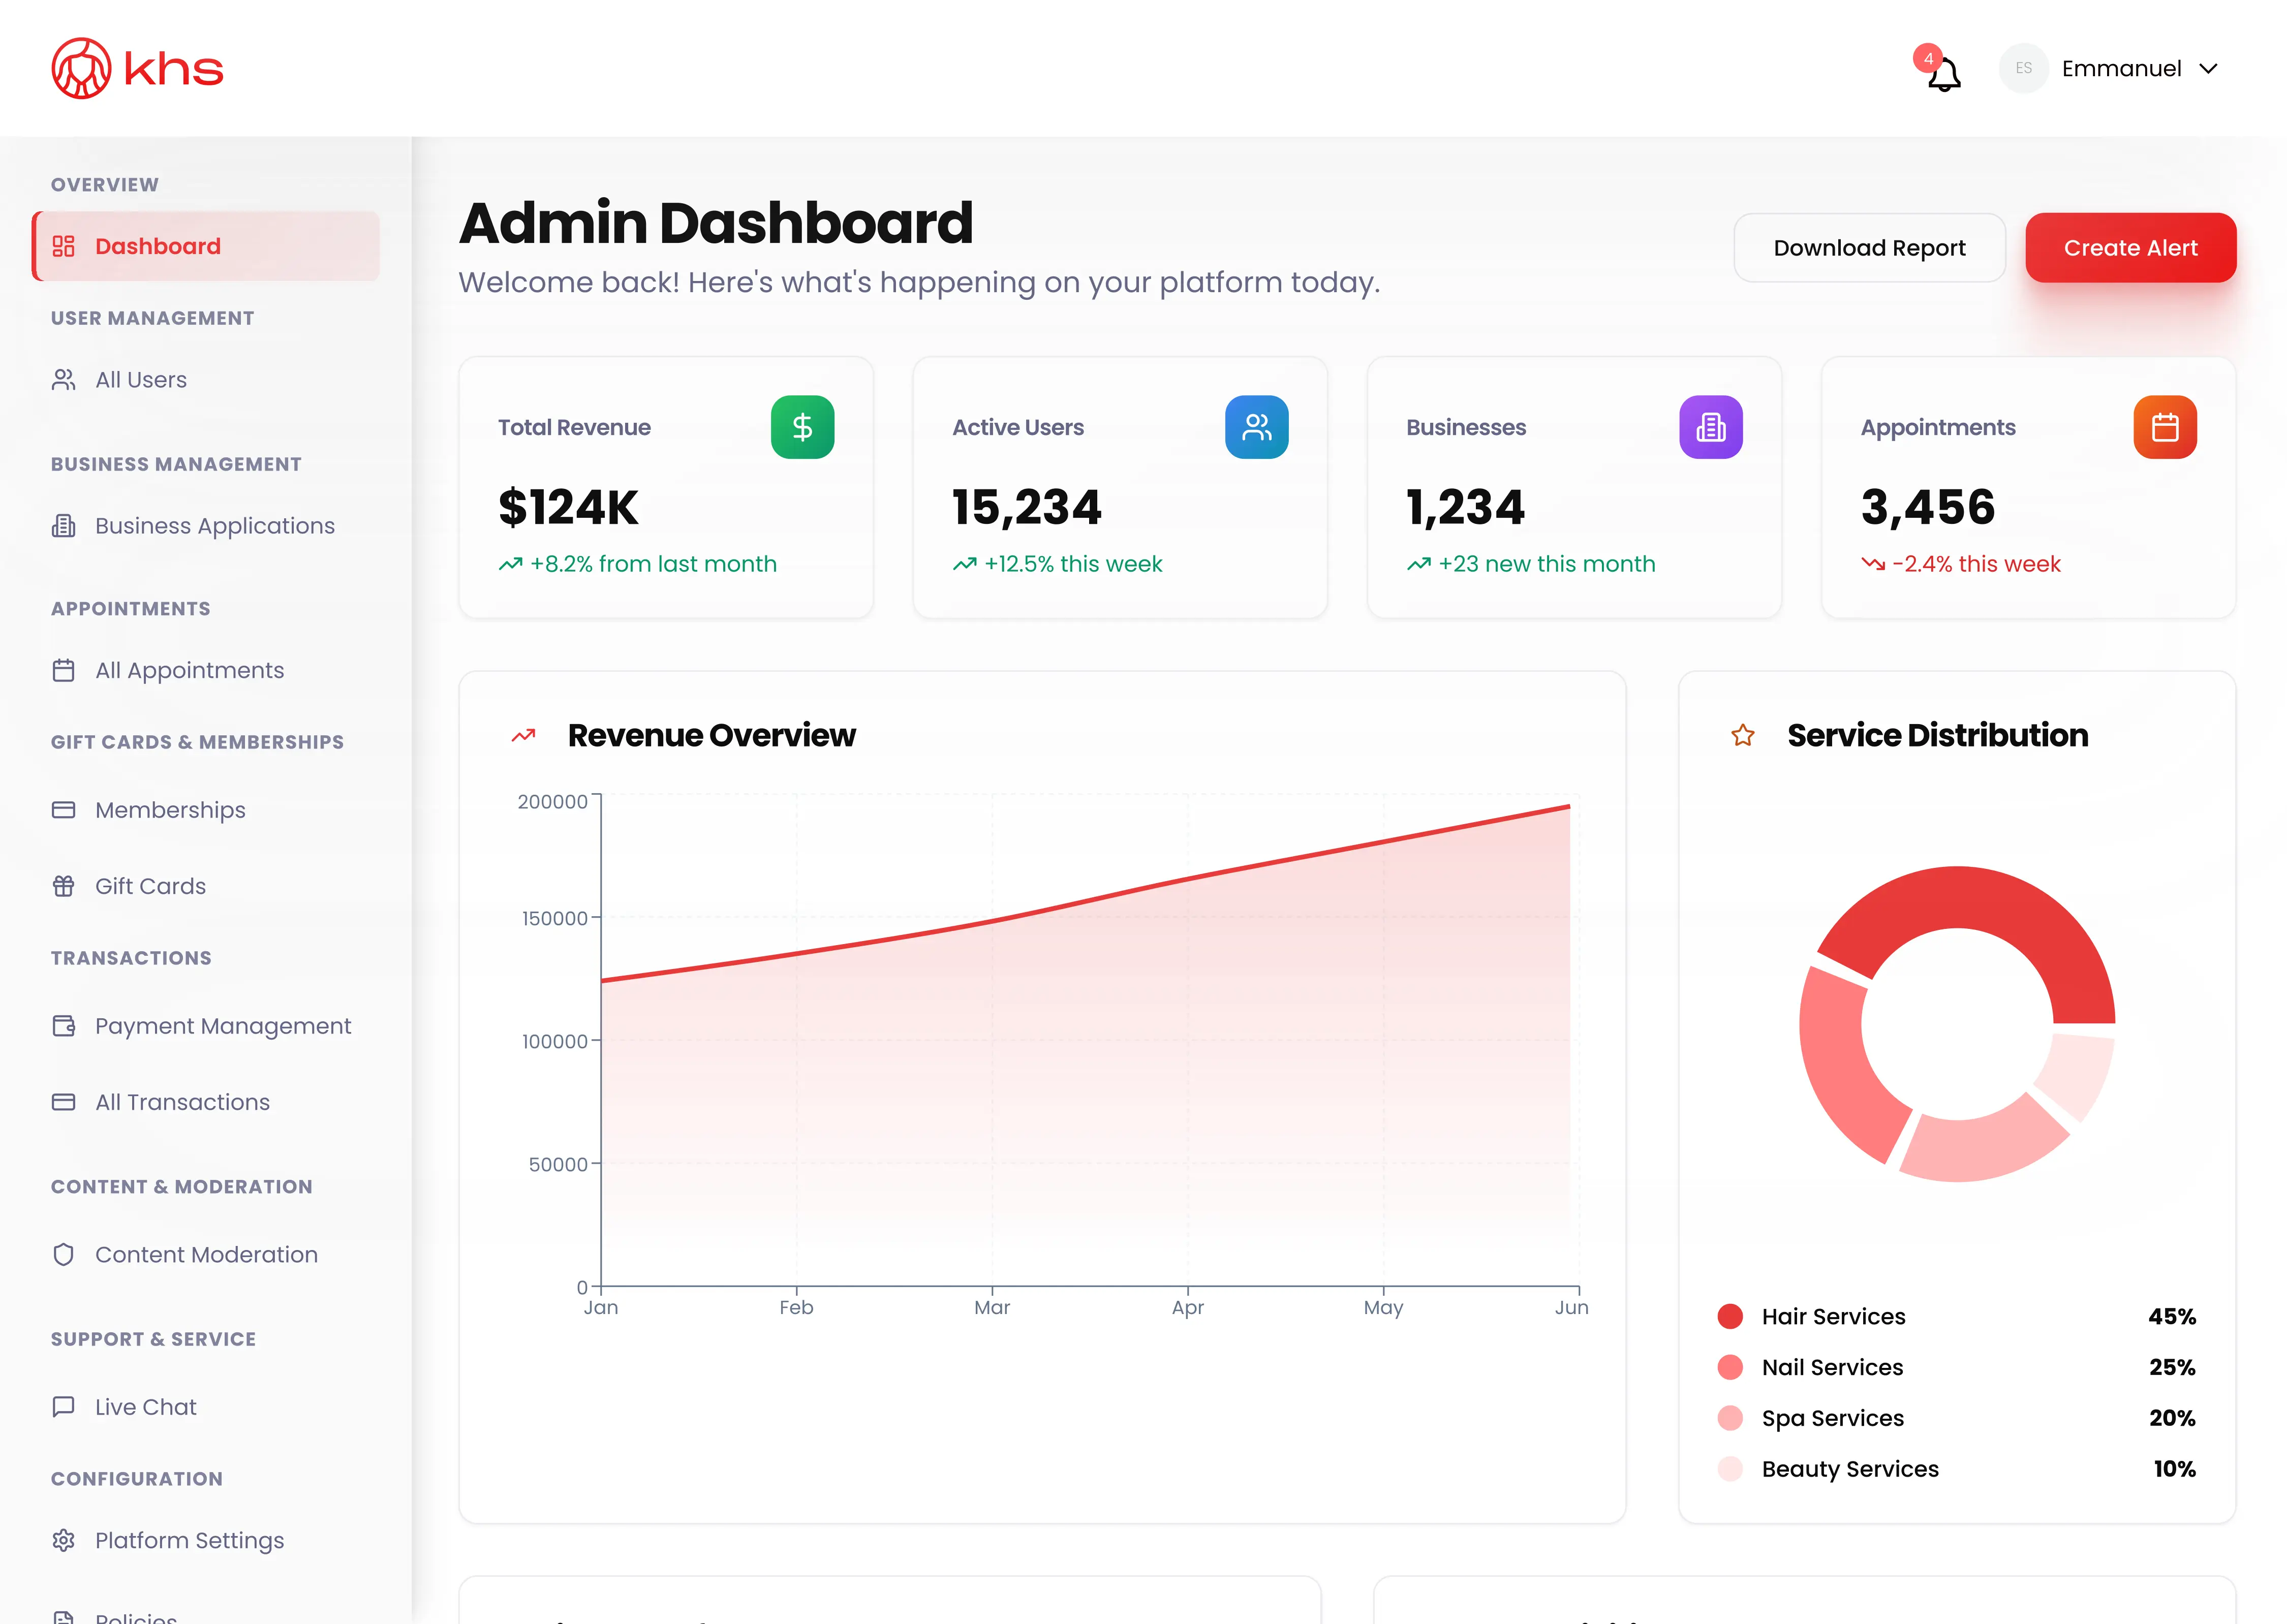Click Nail Services legend color dot
Image resolution: width=2287 pixels, height=1624 pixels.
point(1730,1367)
